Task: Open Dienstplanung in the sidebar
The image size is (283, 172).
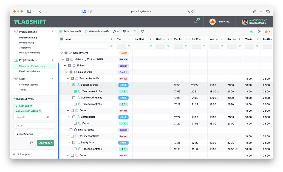Action: (x=27, y=43)
